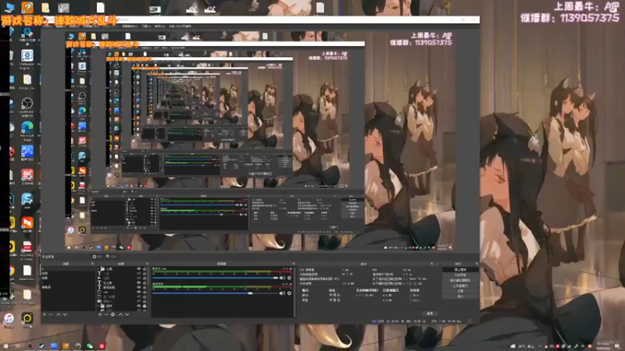
Task: Open the OBS Studio desktop icon
Action: 27,107
